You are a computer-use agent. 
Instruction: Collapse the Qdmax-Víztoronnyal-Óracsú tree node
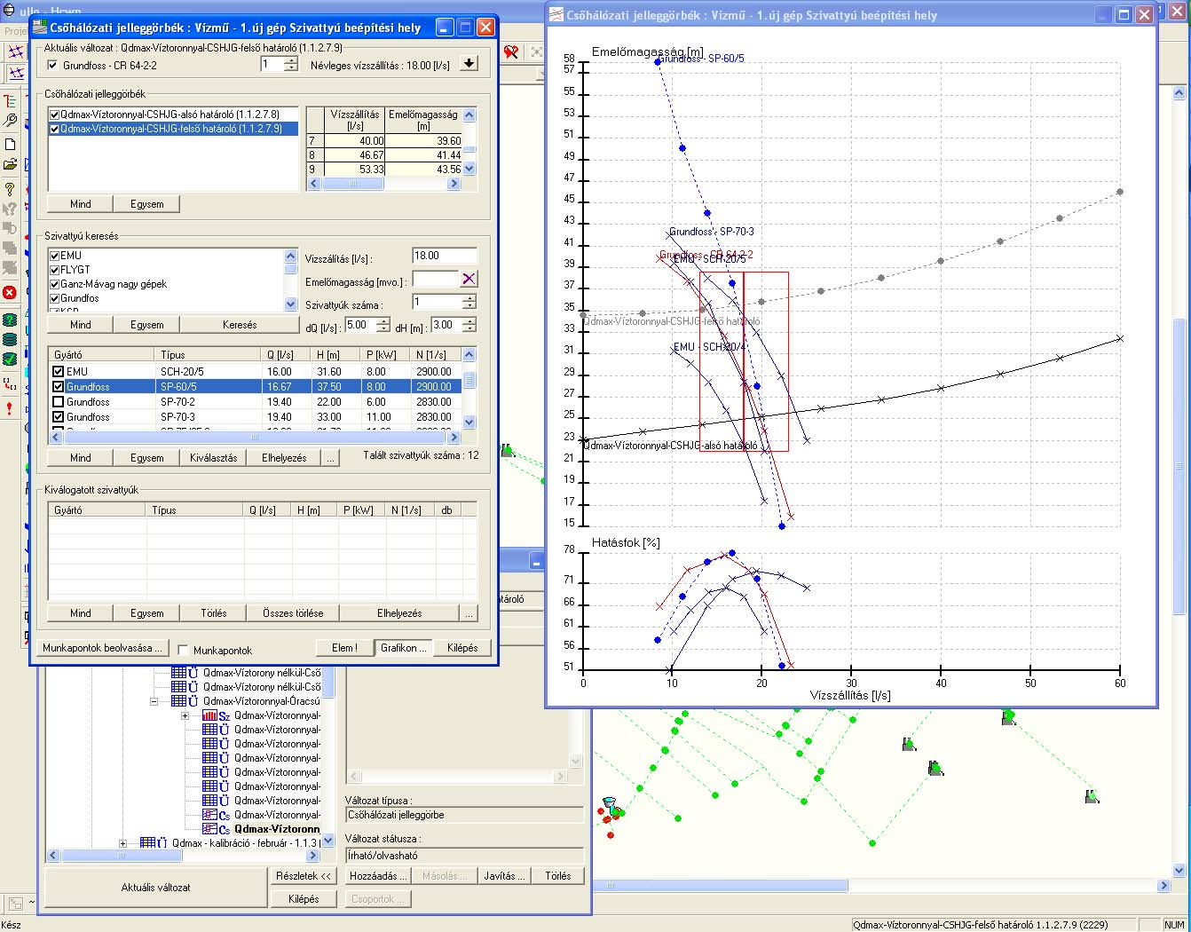[154, 701]
